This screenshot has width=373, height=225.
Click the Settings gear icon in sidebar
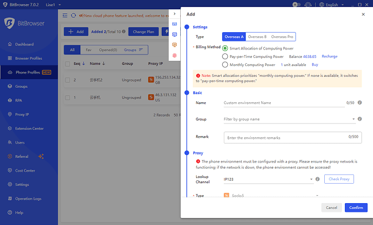[10, 185]
